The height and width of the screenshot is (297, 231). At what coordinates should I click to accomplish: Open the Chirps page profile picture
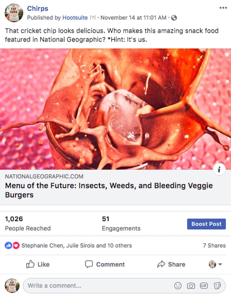pos(14,13)
